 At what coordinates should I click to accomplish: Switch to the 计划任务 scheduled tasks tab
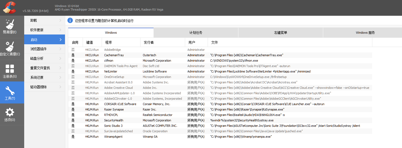[196, 33]
